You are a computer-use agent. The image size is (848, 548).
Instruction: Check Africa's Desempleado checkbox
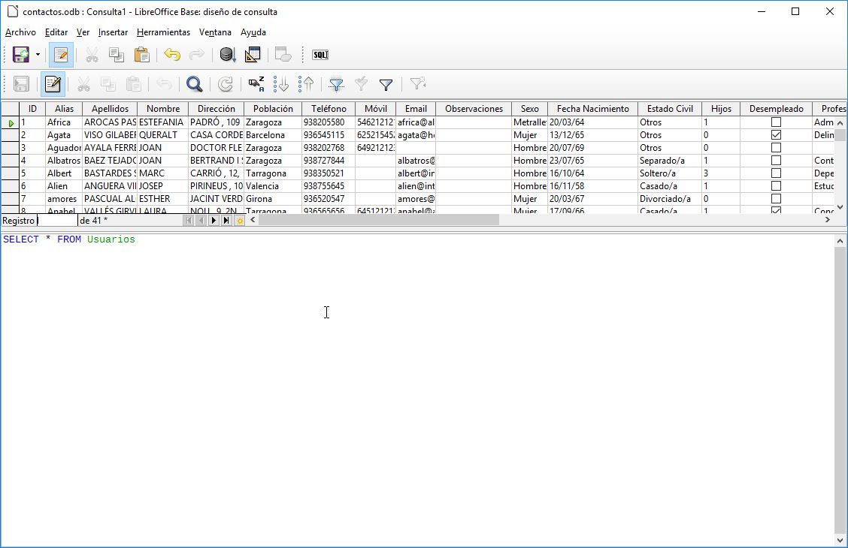tap(775, 122)
